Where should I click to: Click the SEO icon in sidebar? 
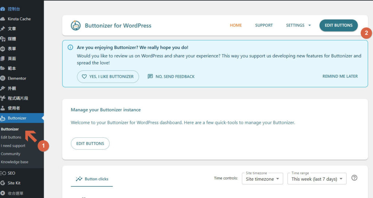click(x=3, y=173)
